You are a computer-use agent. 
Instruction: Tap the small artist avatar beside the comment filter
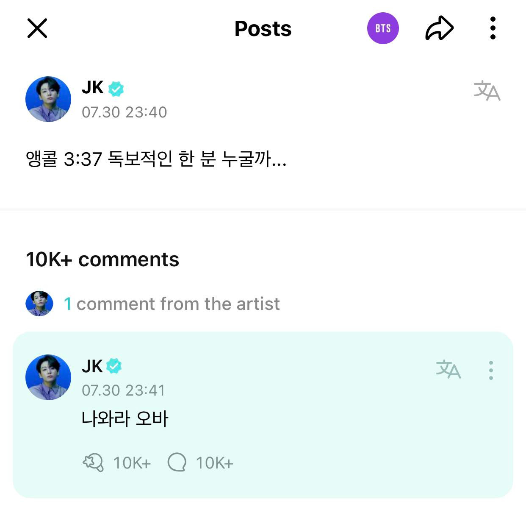[39, 303]
